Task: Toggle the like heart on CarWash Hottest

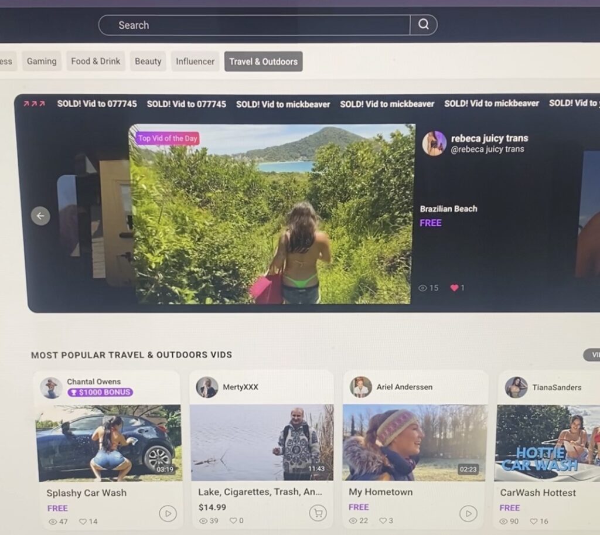Action: click(x=534, y=521)
